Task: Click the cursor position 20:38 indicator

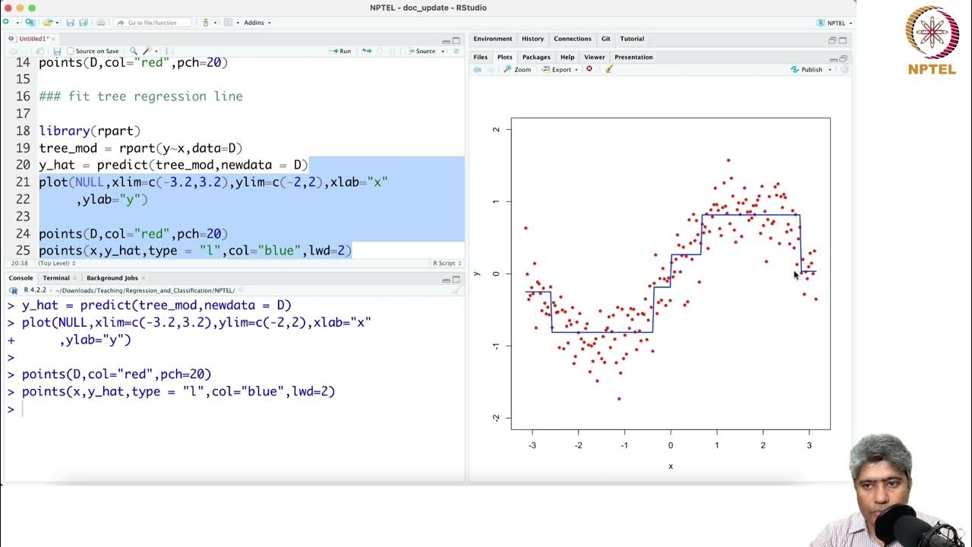Action: coord(20,263)
